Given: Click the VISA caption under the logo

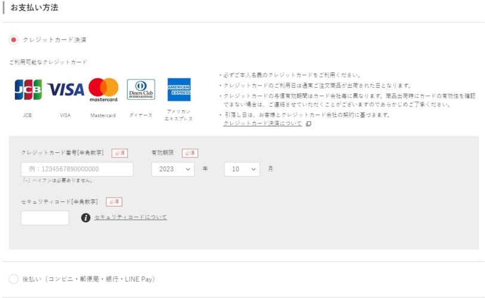Looking at the screenshot, I should pos(65,115).
